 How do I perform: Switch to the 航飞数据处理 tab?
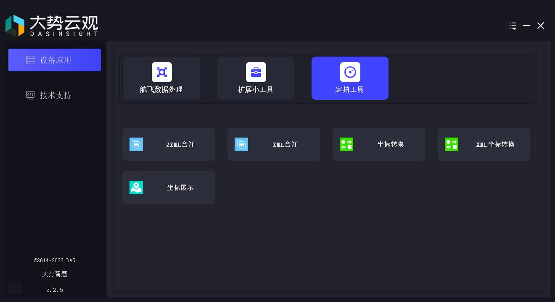point(162,78)
